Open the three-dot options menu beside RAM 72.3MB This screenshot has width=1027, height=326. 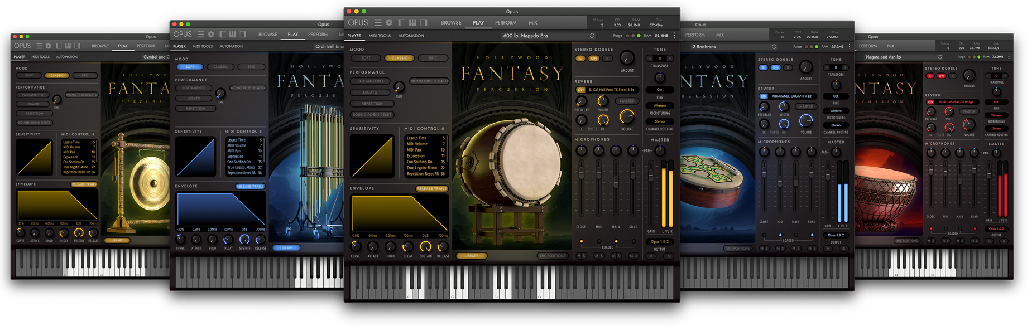(x=1009, y=57)
